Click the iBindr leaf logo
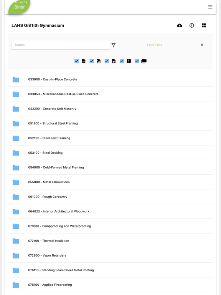 point(19,7)
